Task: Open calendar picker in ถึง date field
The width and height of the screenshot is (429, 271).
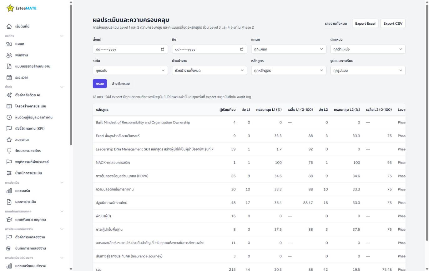Action: click(x=242, y=49)
